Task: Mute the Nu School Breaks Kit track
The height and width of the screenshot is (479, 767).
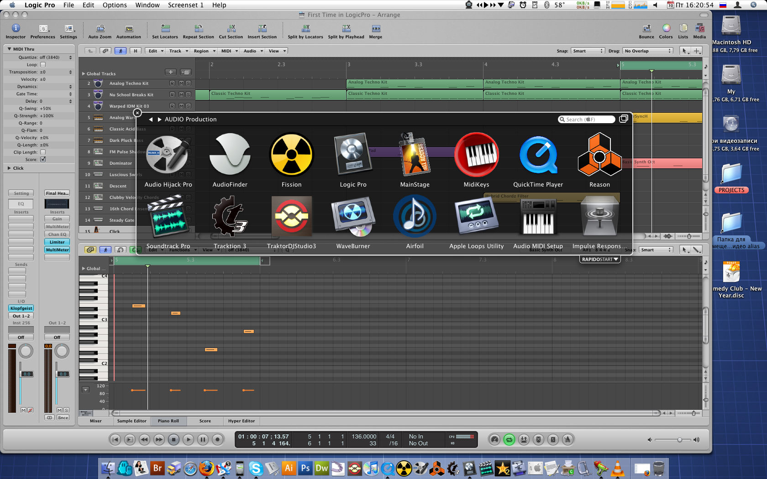Action: (181, 94)
